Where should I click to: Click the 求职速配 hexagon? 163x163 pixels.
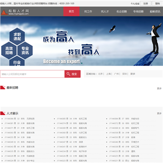pyautogui.click(x=17, y=37)
